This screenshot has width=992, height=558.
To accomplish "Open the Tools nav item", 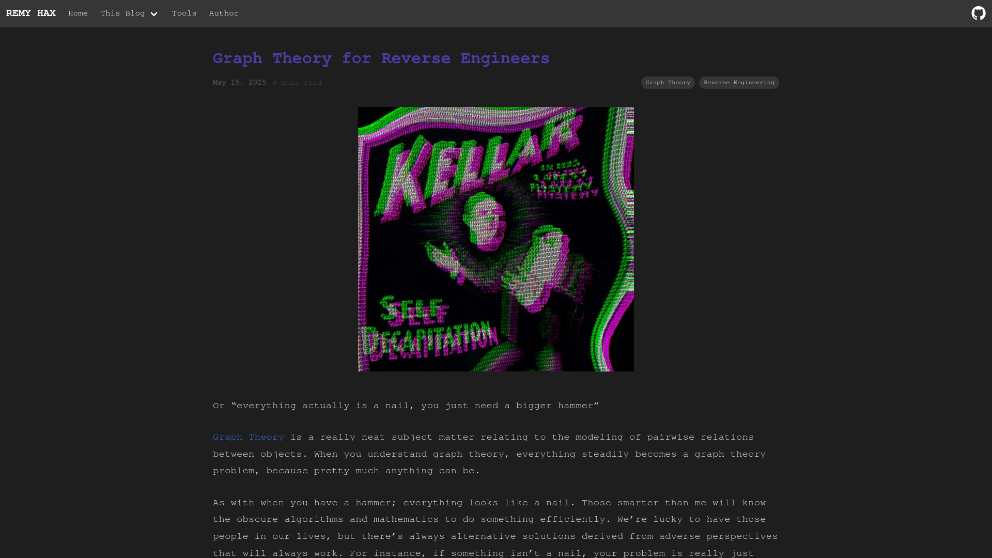I will click(184, 13).
